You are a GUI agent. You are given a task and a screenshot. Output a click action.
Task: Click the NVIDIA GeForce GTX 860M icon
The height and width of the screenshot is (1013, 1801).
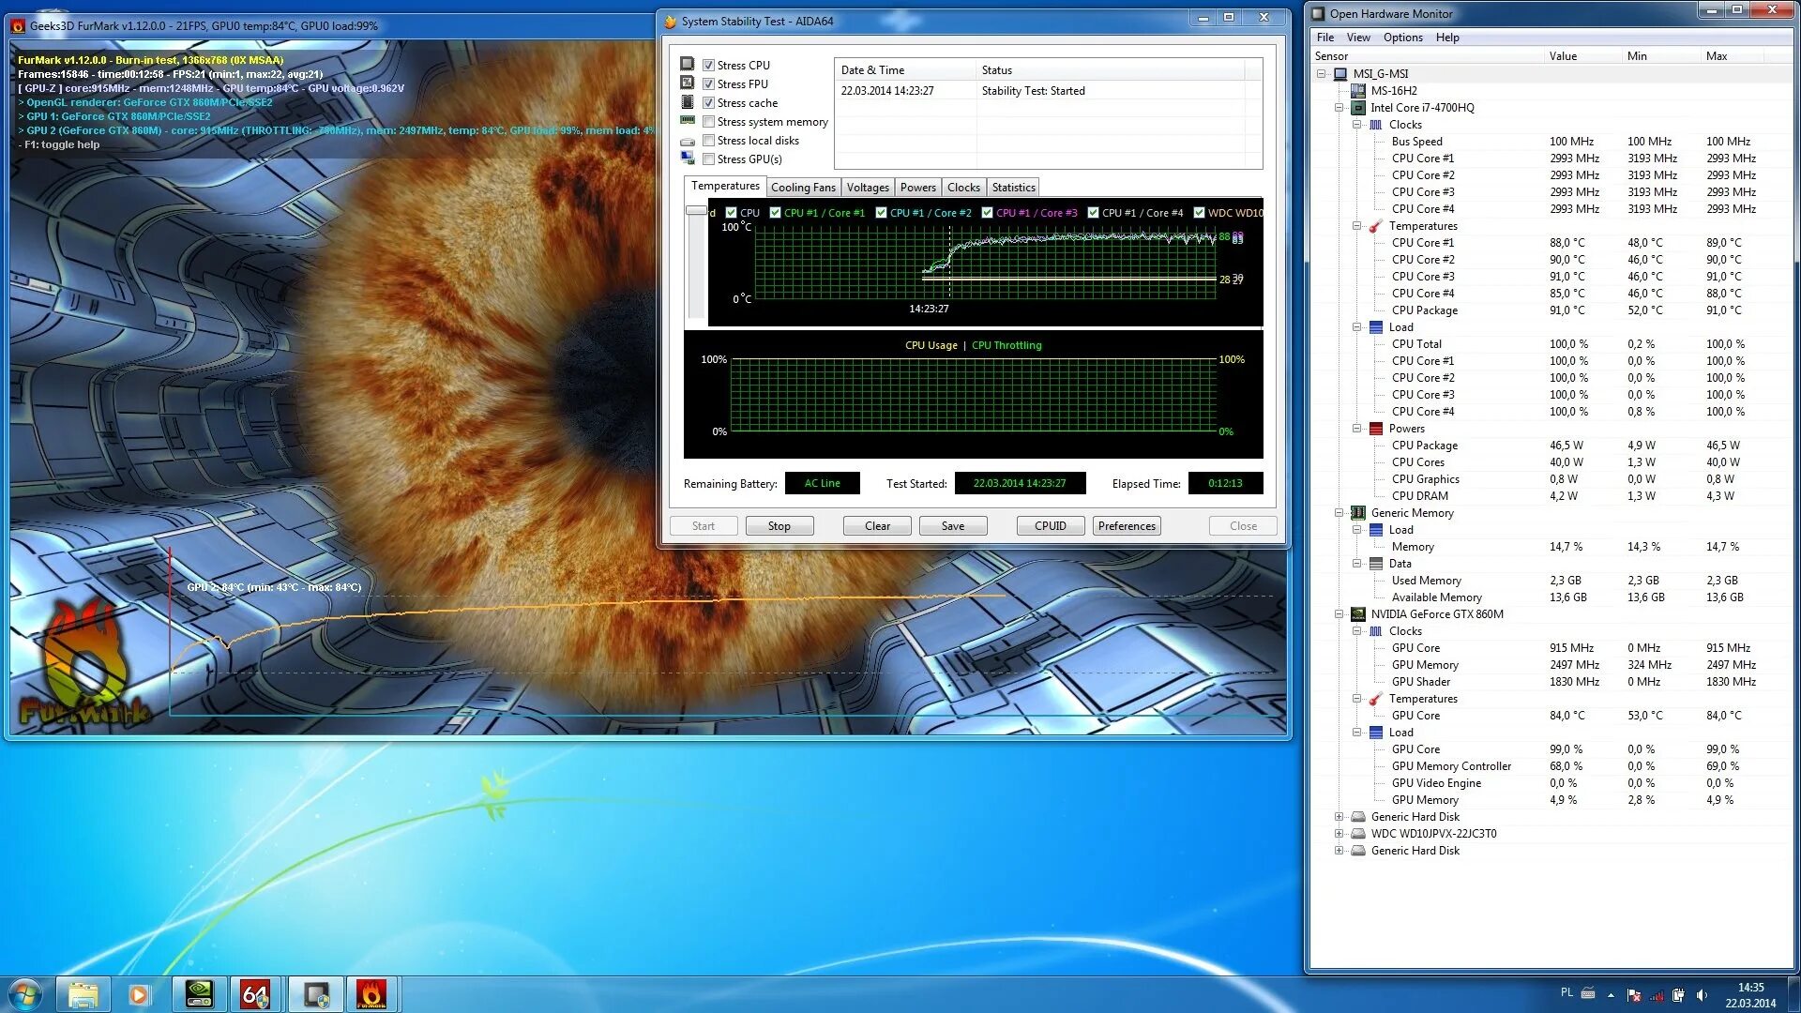[x=1357, y=614]
